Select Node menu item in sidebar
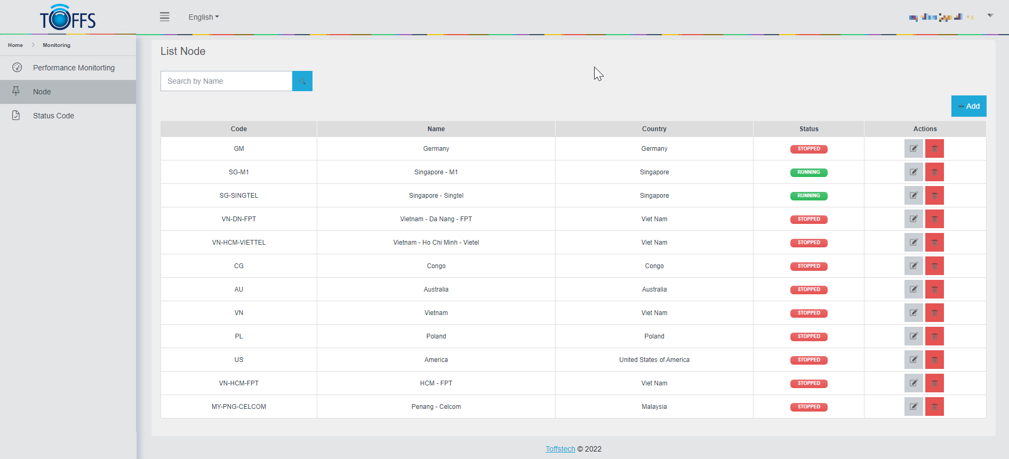 42,92
